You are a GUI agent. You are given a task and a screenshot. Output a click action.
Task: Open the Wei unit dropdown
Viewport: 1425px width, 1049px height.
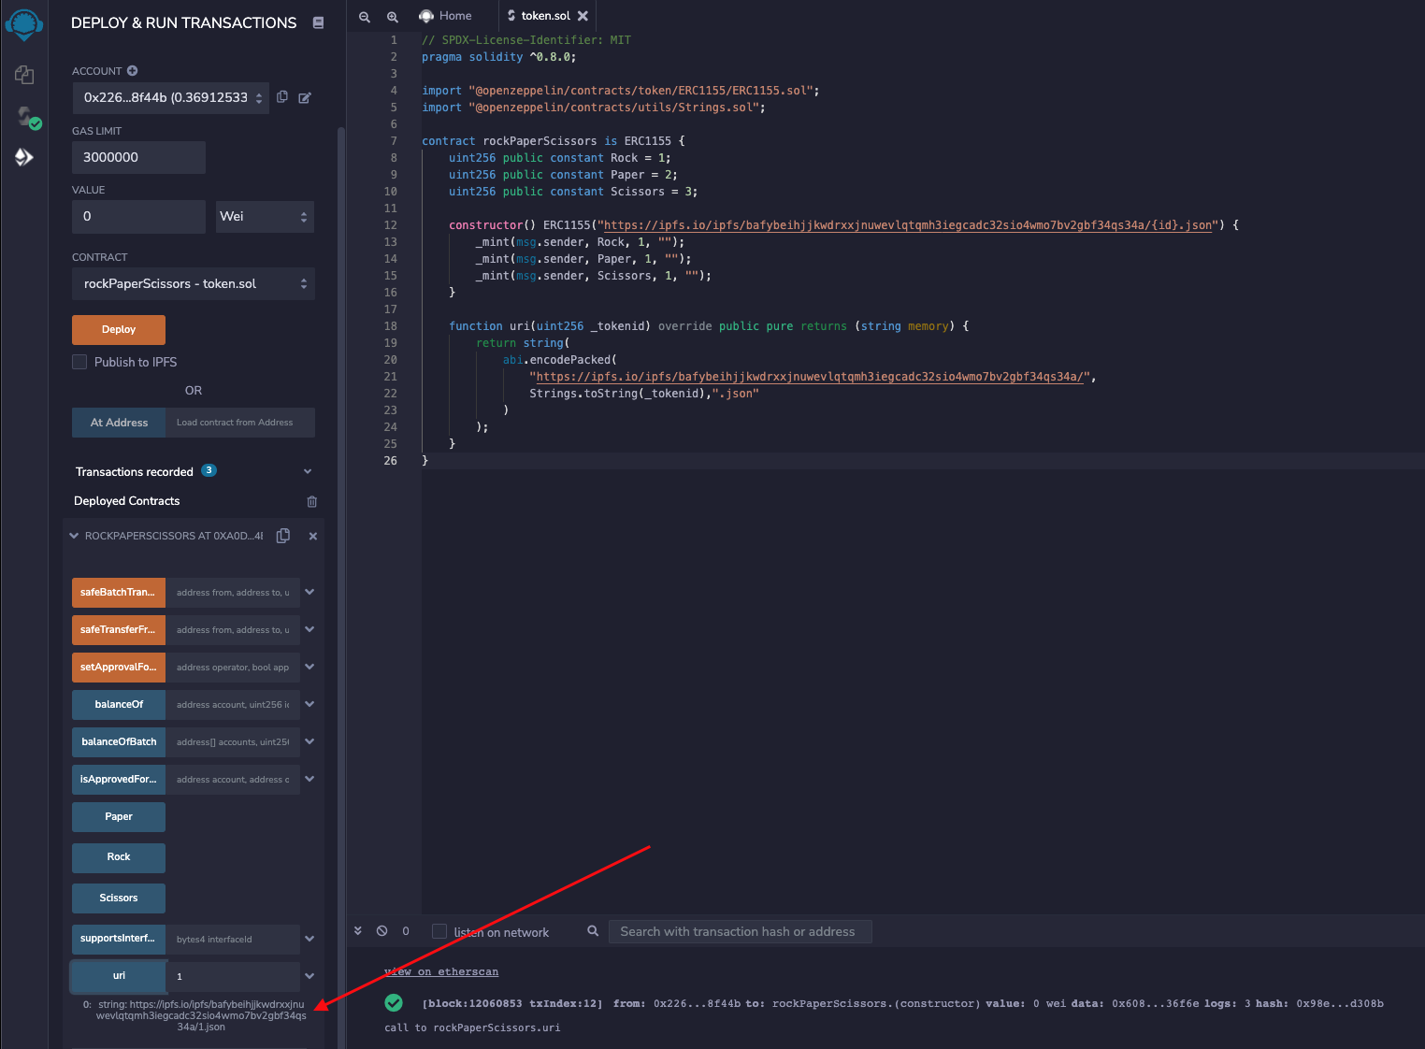tap(265, 217)
